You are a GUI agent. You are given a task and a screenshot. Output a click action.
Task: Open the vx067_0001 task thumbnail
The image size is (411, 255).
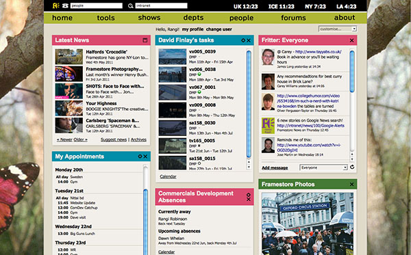[172, 92]
